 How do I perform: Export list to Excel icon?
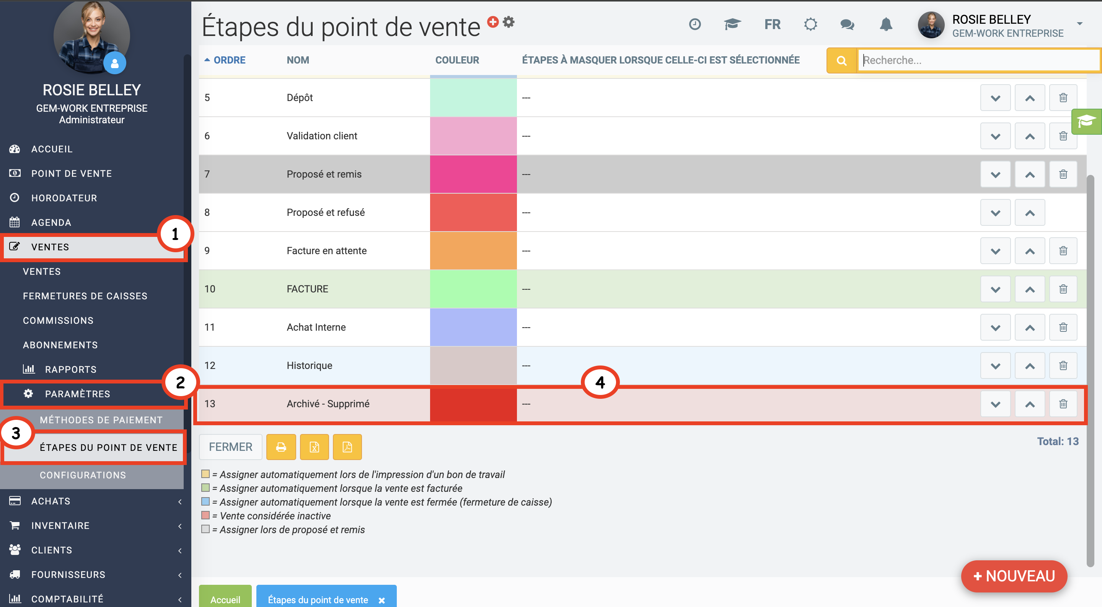(x=314, y=447)
